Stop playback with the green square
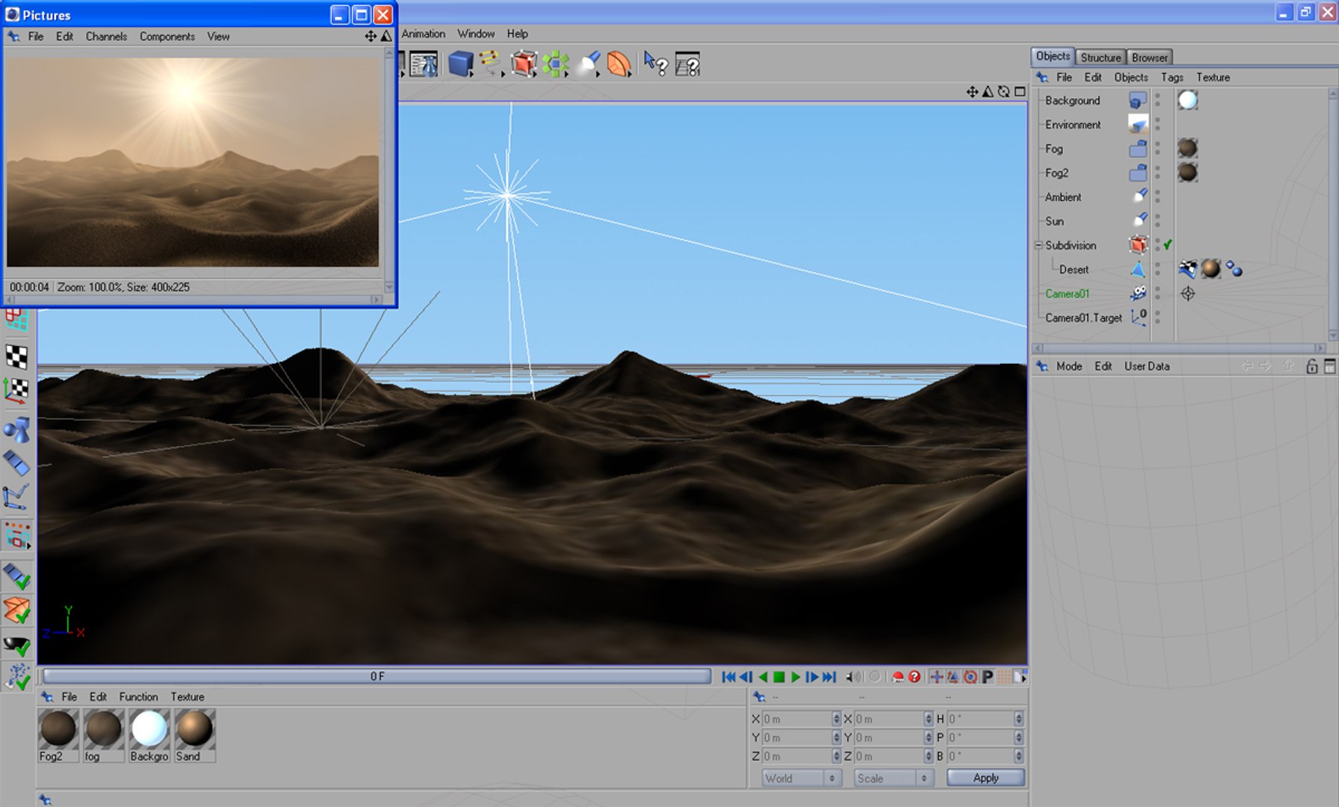1339x807 pixels. coord(779,677)
